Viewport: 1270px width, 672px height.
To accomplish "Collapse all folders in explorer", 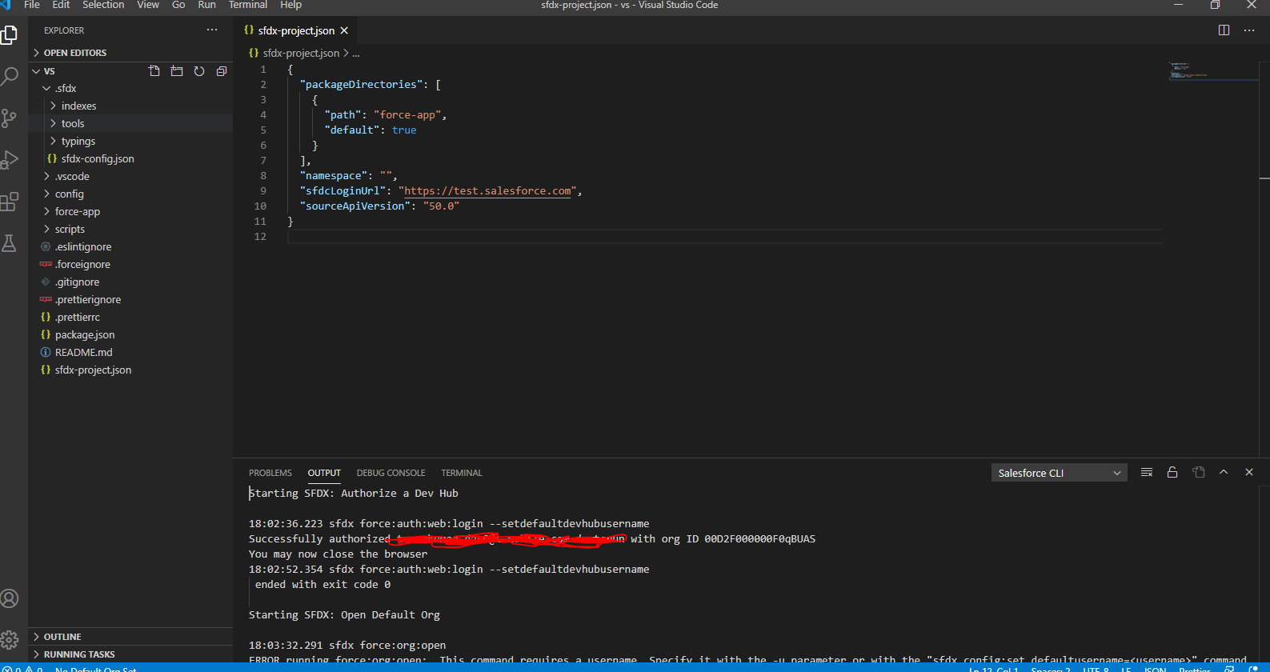I will 222,71.
